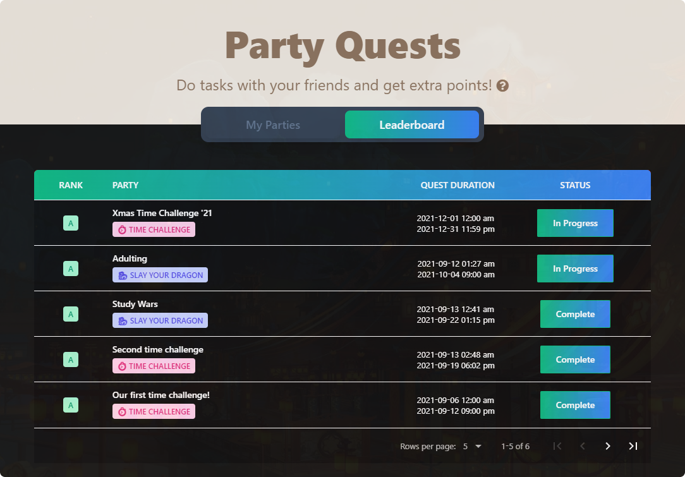Switch to My Parties tab
The width and height of the screenshot is (685, 477).
273,125
